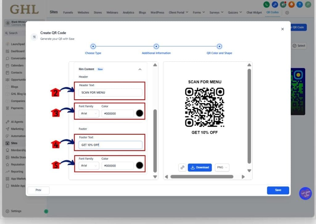This screenshot has width=316, height=224.
Task: Switch to the Analytics tab
Action: tap(128, 12)
